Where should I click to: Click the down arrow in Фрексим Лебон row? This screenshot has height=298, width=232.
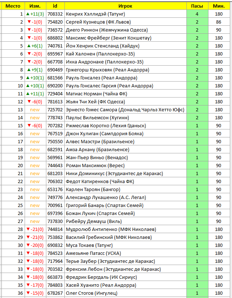point(28,269)
